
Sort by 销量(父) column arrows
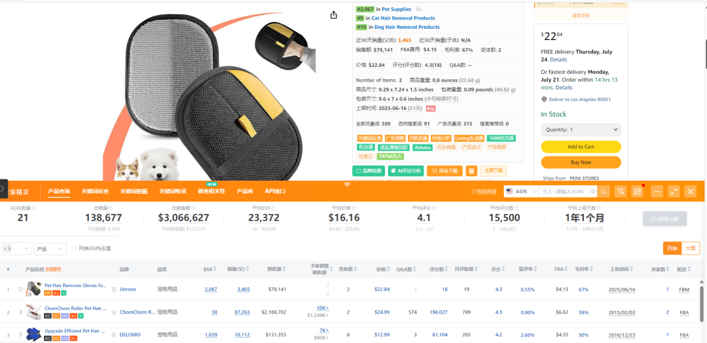(x=247, y=269)
